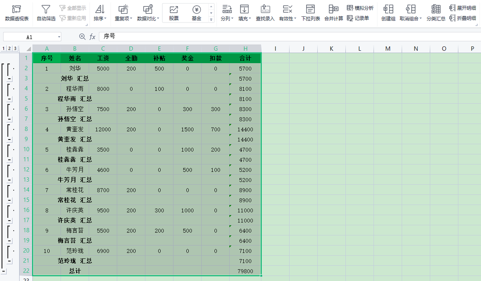The width and height of the screenshot is (481, 281).
Task: Select the 姓名 header cell
Action: 75,58
